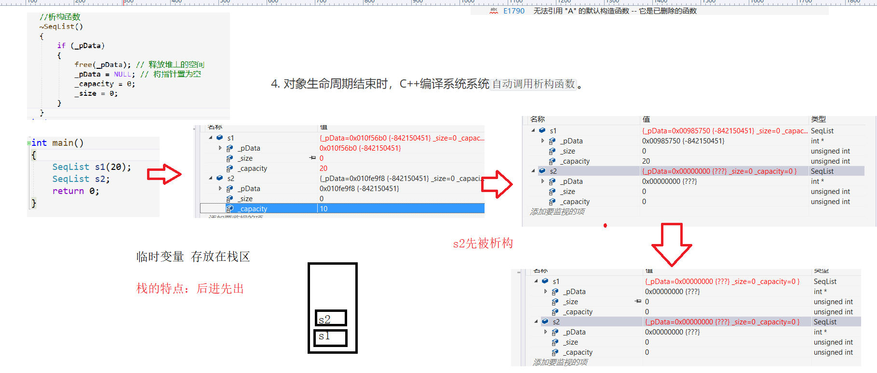Screen dimensions: 877x373
Task: Collapse s1 node showing 0x00985750
Action: tap(533, 130)
